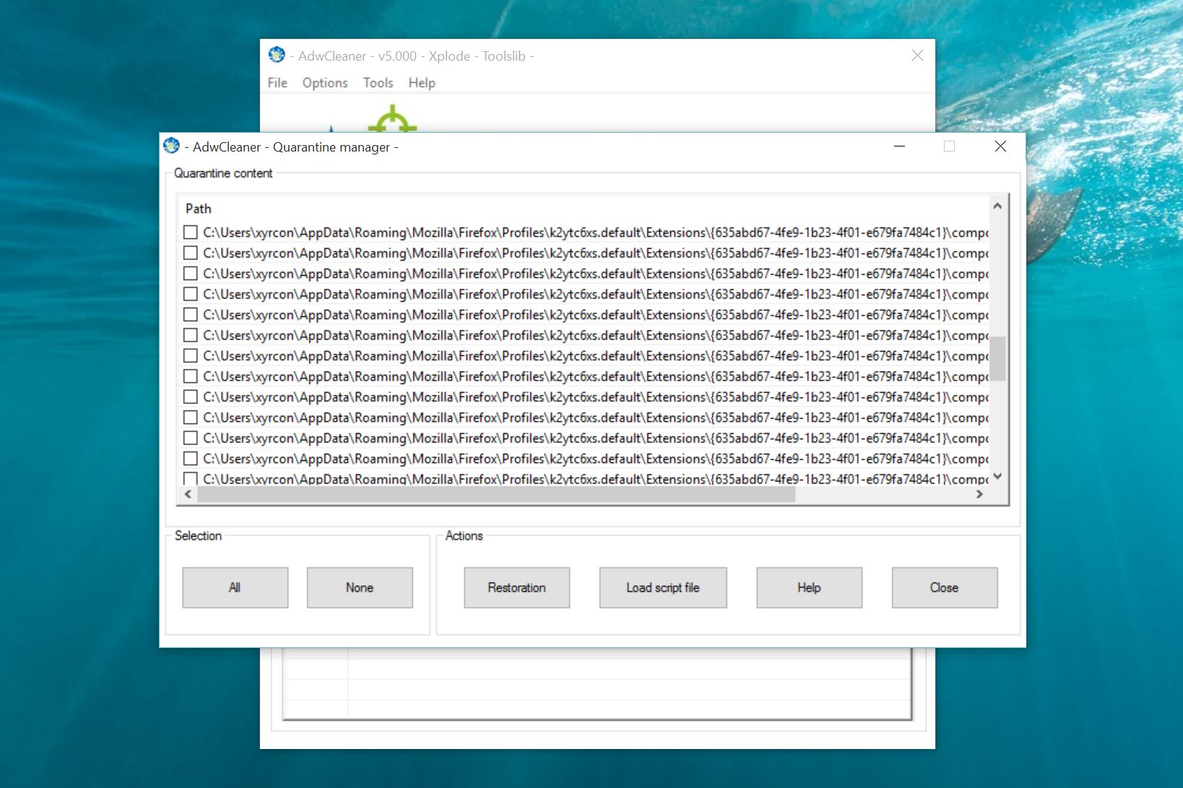Screen dimensions: 1183x788
Task: Click the Close button in the Actions group
Action: pyautogui.click(x=945, y=587)
